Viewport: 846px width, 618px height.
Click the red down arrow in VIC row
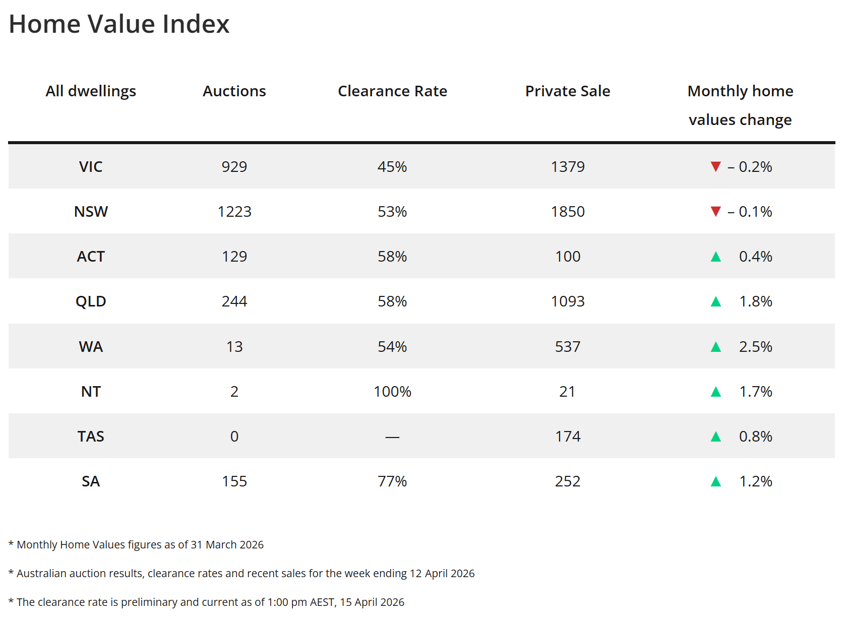pyautogui.click(x=715, y=167)
